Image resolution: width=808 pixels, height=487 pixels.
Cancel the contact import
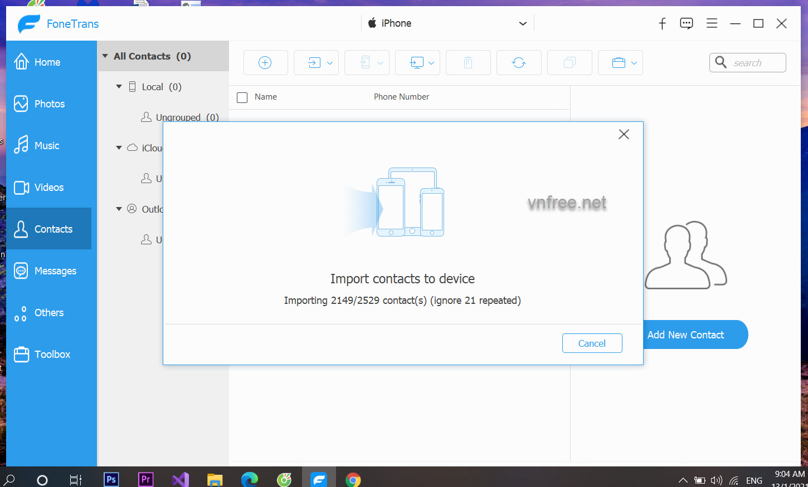point(592,343)
